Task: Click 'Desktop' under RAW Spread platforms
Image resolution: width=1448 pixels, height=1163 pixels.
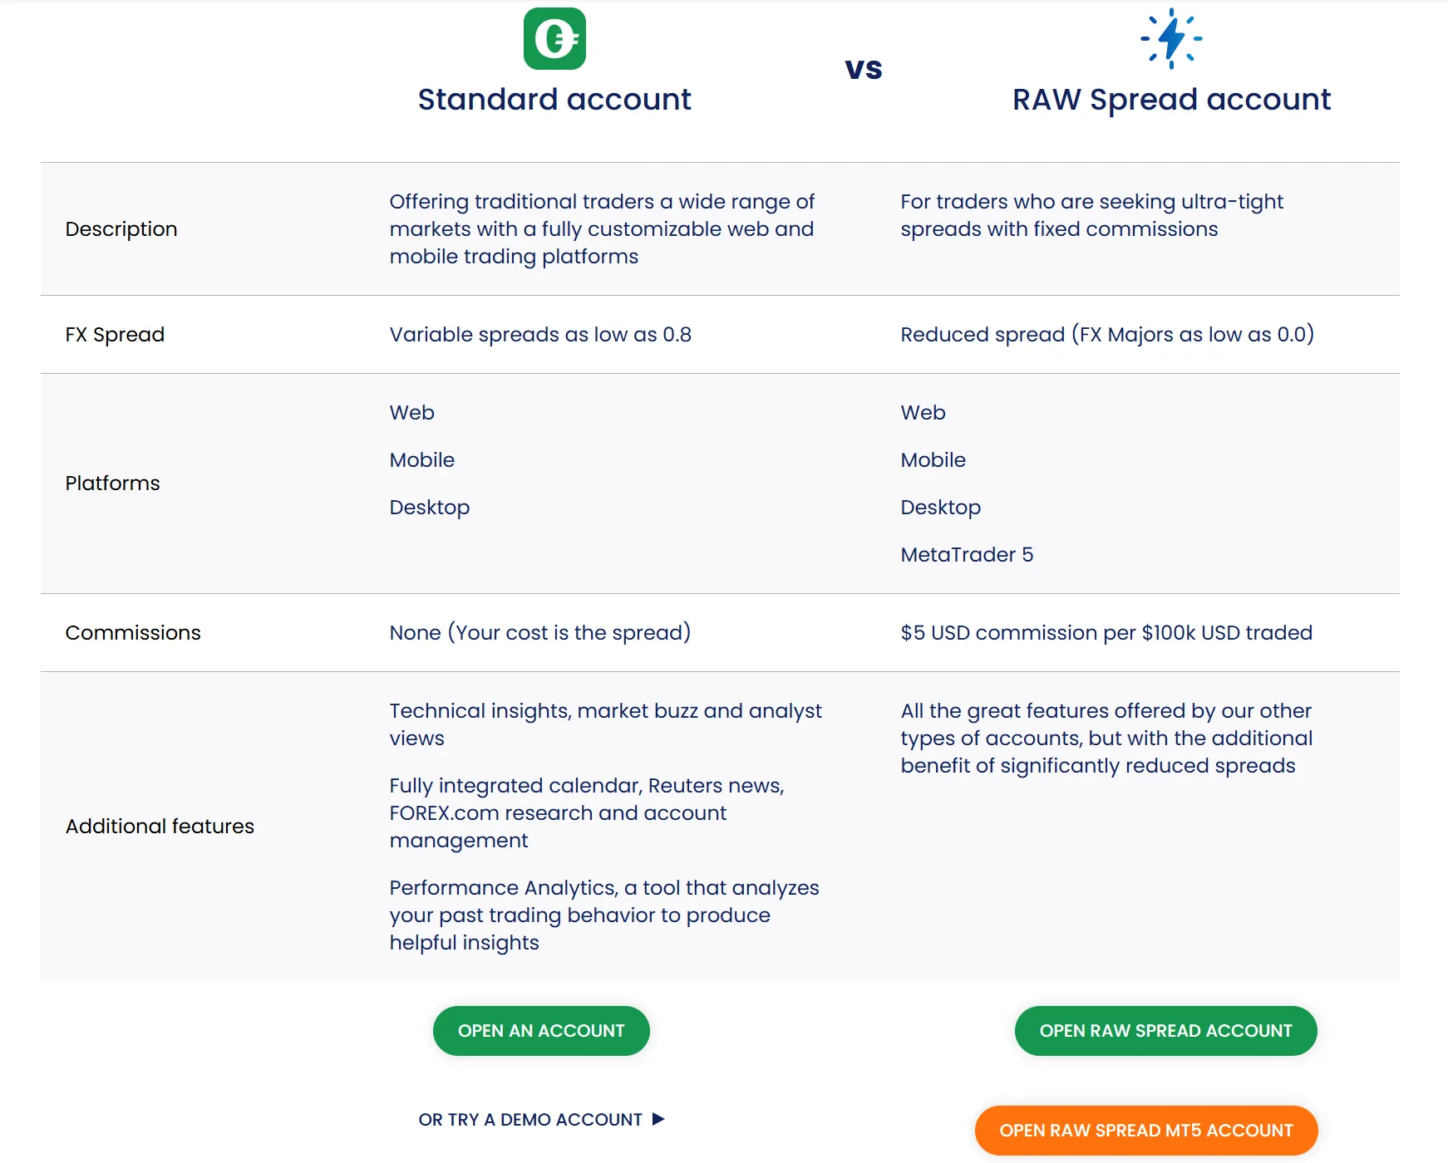Action: point(941,508)
